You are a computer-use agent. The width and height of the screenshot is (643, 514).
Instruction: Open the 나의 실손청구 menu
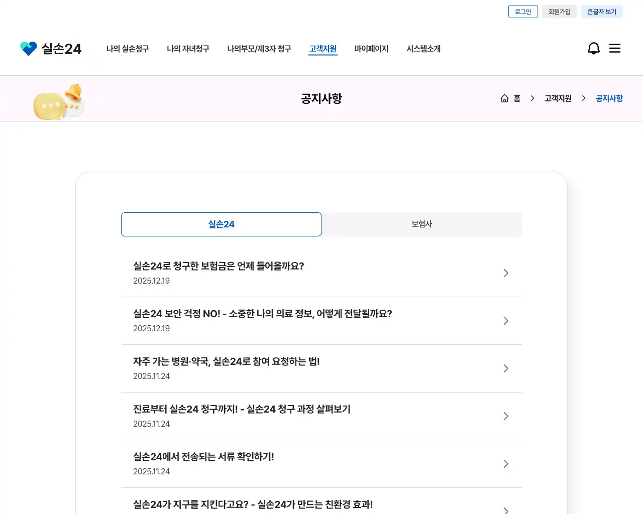click(128, 49)
